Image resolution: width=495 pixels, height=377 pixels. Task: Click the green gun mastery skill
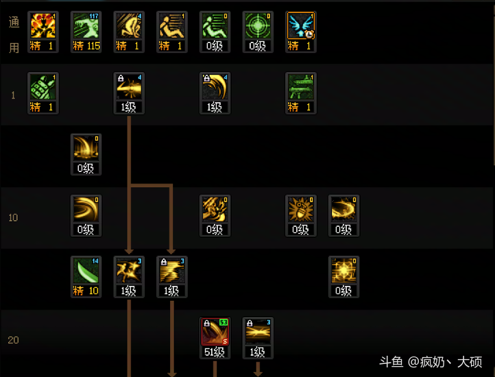tap(300, 93)
